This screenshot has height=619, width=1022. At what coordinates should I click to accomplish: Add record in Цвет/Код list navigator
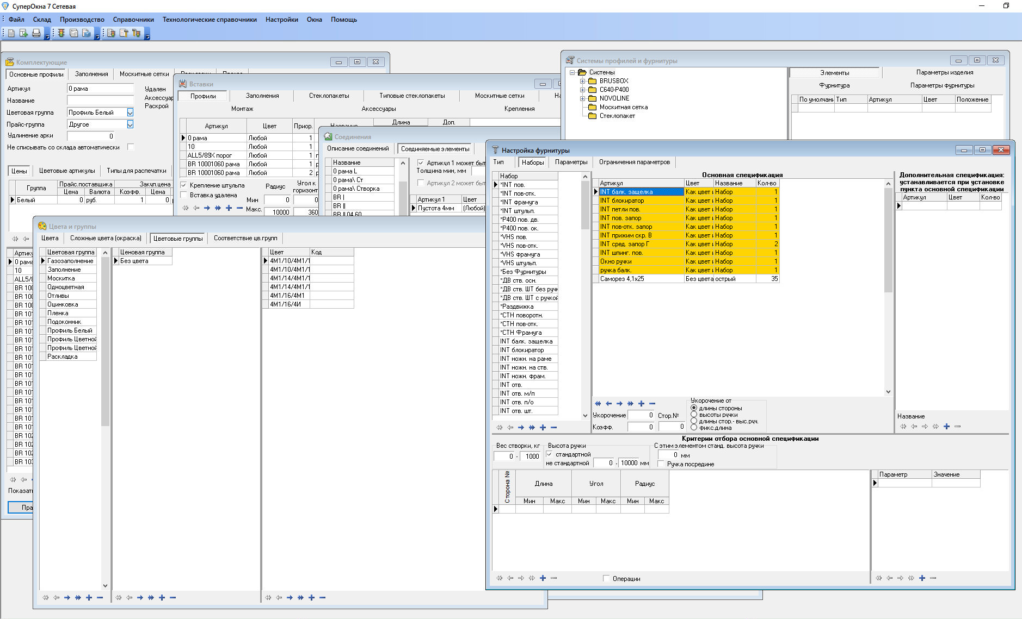[x=311, y=598]
